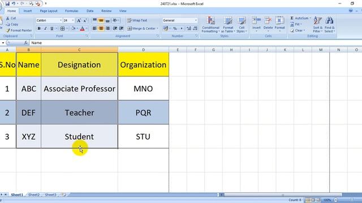This screenshot has width=362, height=203.
Task: Set Top Align vertical alignment
Action: pos(94,20)
